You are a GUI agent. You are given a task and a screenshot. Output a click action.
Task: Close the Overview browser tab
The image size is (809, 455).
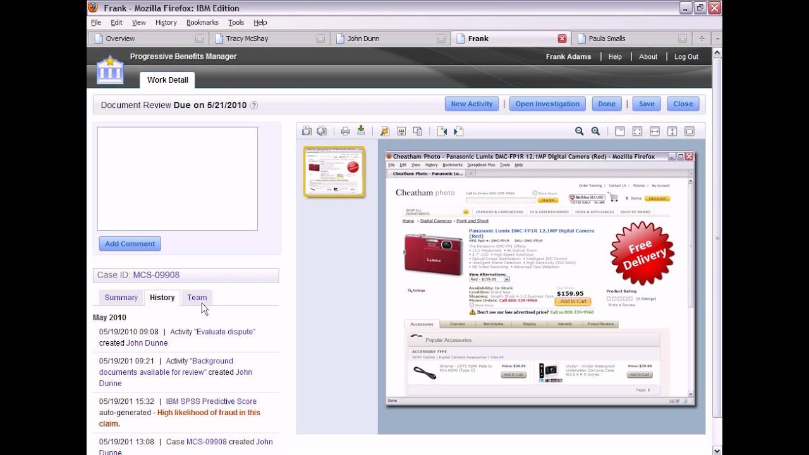pyautogui.click(x=199, y=39)
